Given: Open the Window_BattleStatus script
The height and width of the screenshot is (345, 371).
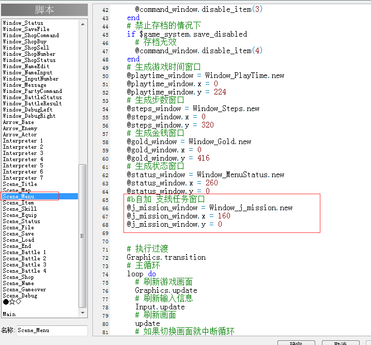Looking at the screenshot, I should (x=32, y=97).
